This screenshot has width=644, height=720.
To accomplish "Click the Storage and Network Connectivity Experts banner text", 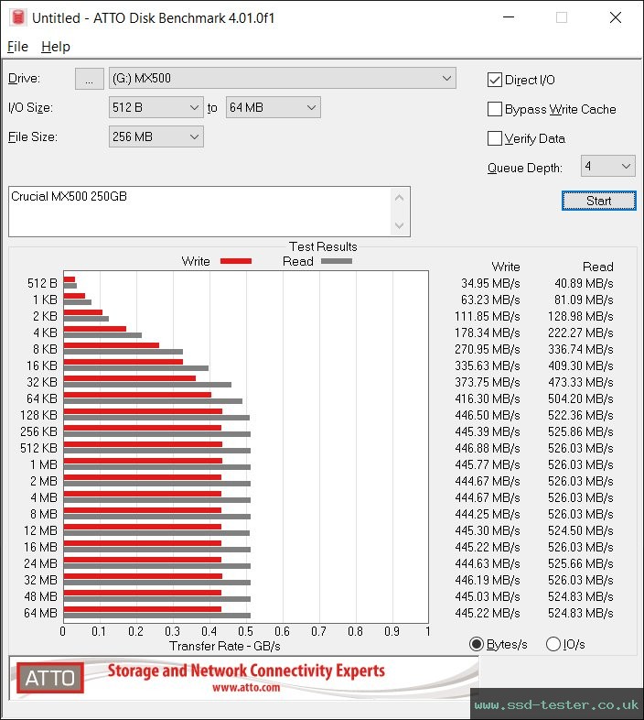I will (246, 671).
